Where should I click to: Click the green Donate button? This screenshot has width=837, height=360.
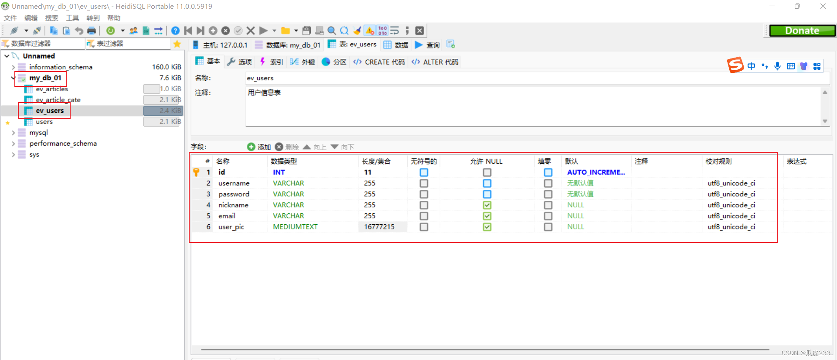(x=802, y=31)
